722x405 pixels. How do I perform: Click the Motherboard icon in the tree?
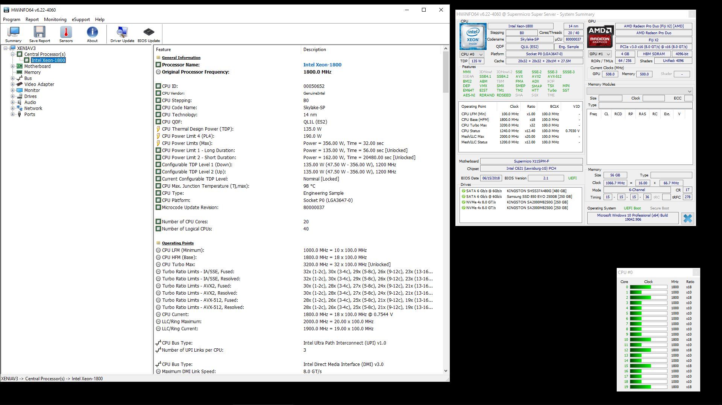20,66
